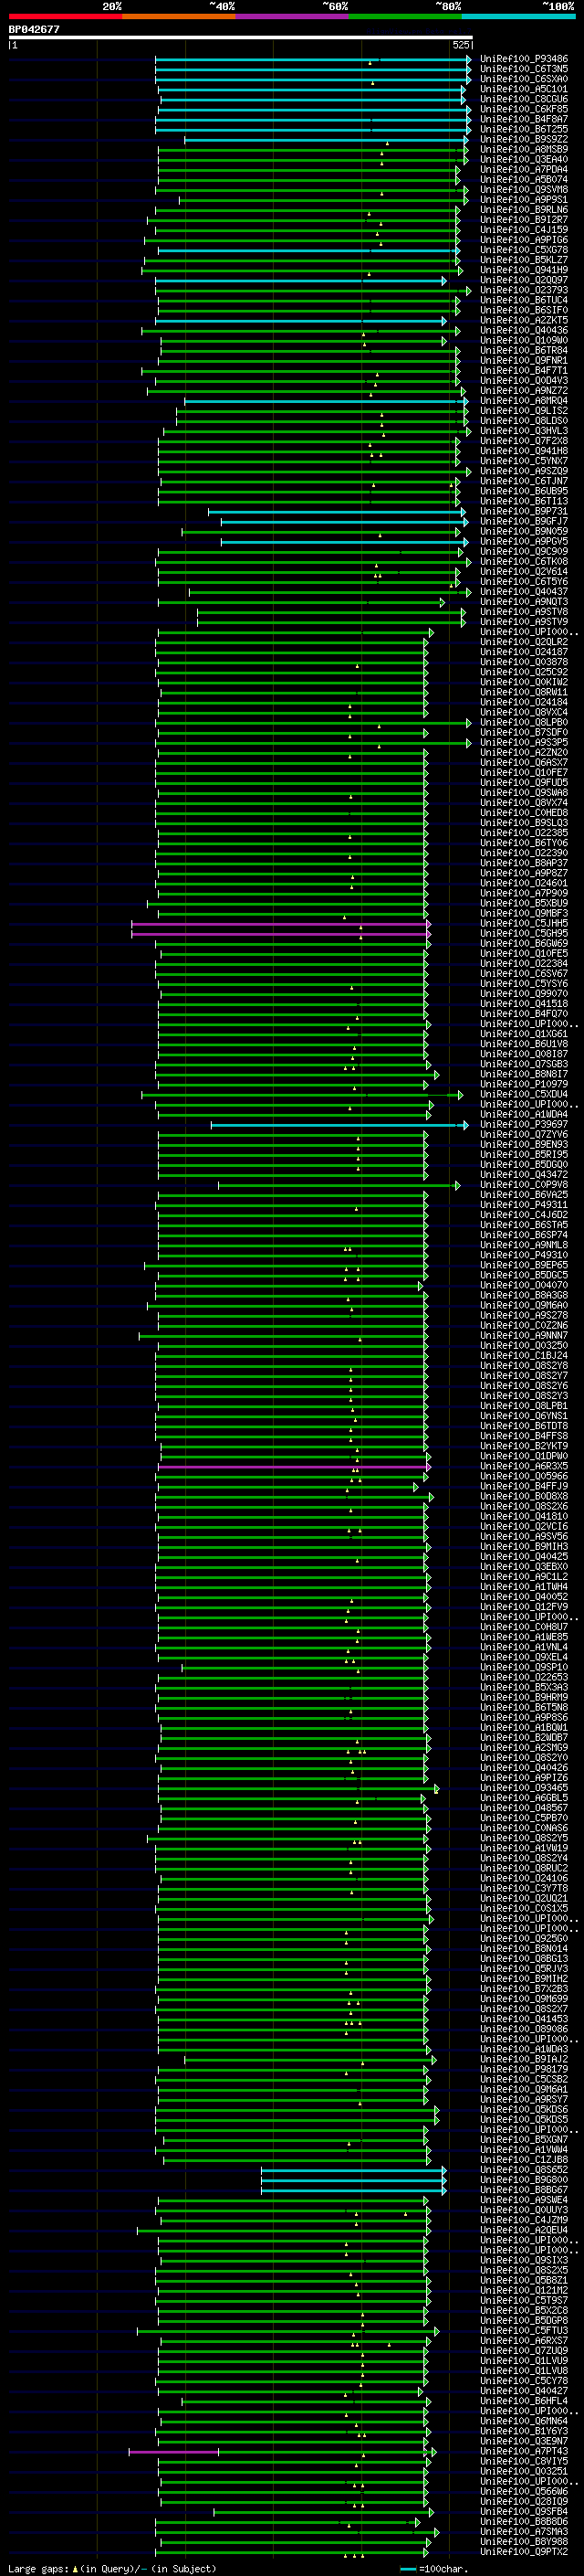Select hit label UniRef100_Q2QQ97
The height and width of the screenshot is (2576, 584).
pyautogui.click(x=524, y=280)
